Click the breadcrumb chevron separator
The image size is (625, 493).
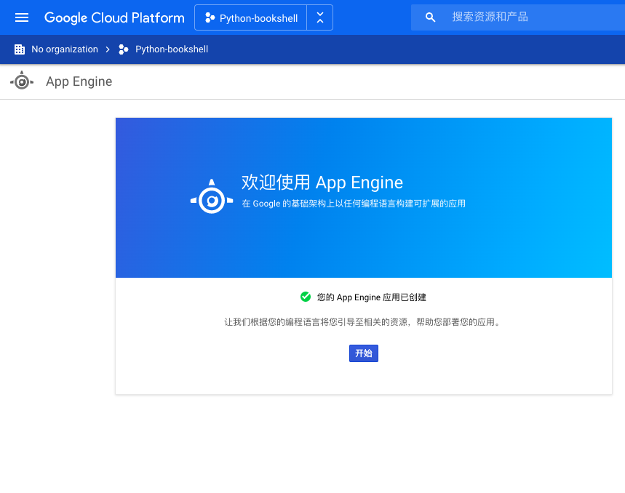[108, 49]
